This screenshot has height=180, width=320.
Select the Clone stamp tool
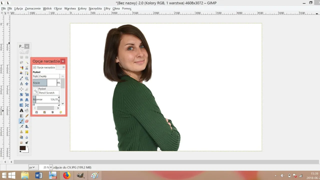[21, 132]
